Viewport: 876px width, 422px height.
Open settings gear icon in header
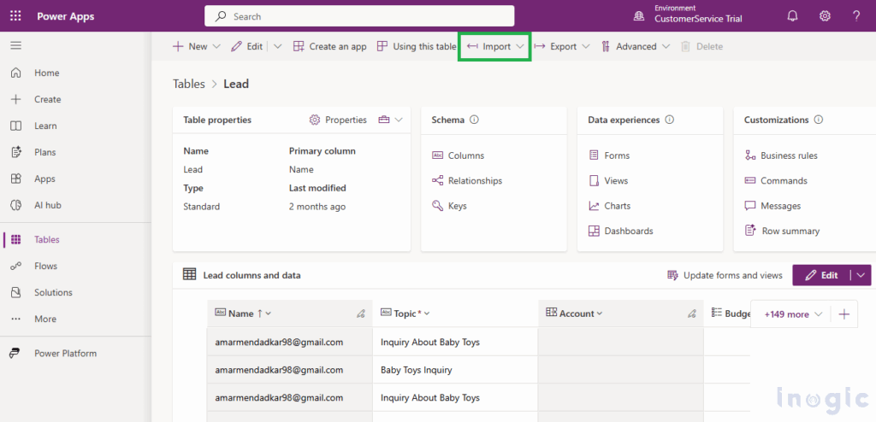(825, 16)
